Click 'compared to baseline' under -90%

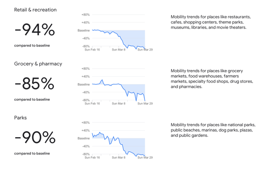coord(32,153)
